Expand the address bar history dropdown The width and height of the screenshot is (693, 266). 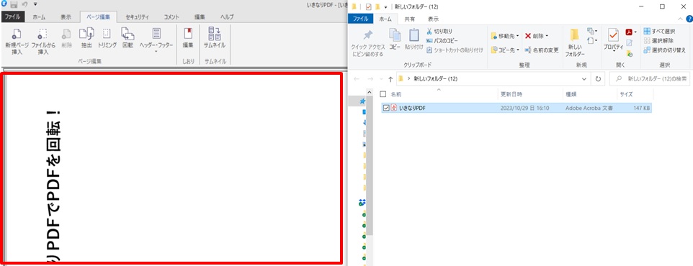pyautogui.click(x=584, y=79)
